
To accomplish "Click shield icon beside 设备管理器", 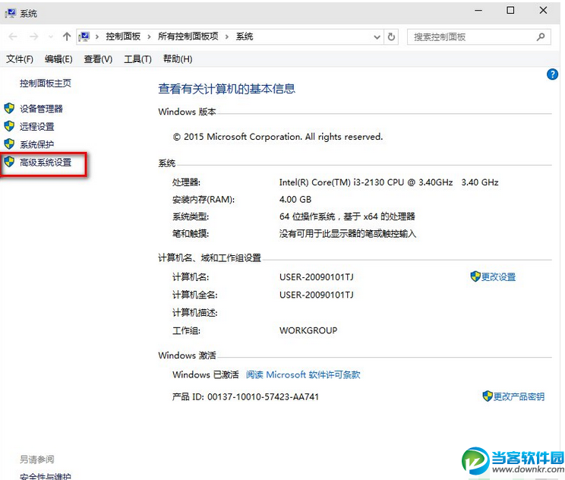I will tap(9, 108).
